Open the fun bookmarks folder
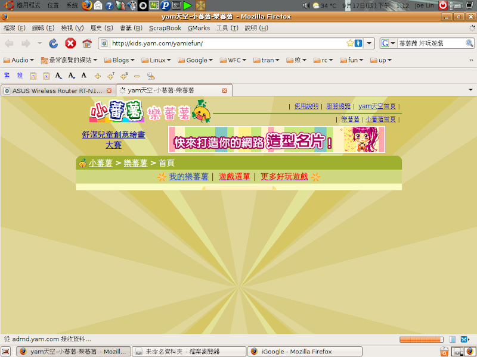This screenshot has width=477, height=357. pos(351,60)
